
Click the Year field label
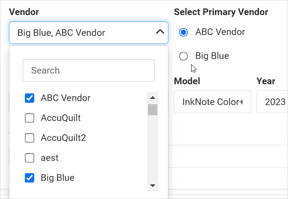click(266, 81)
